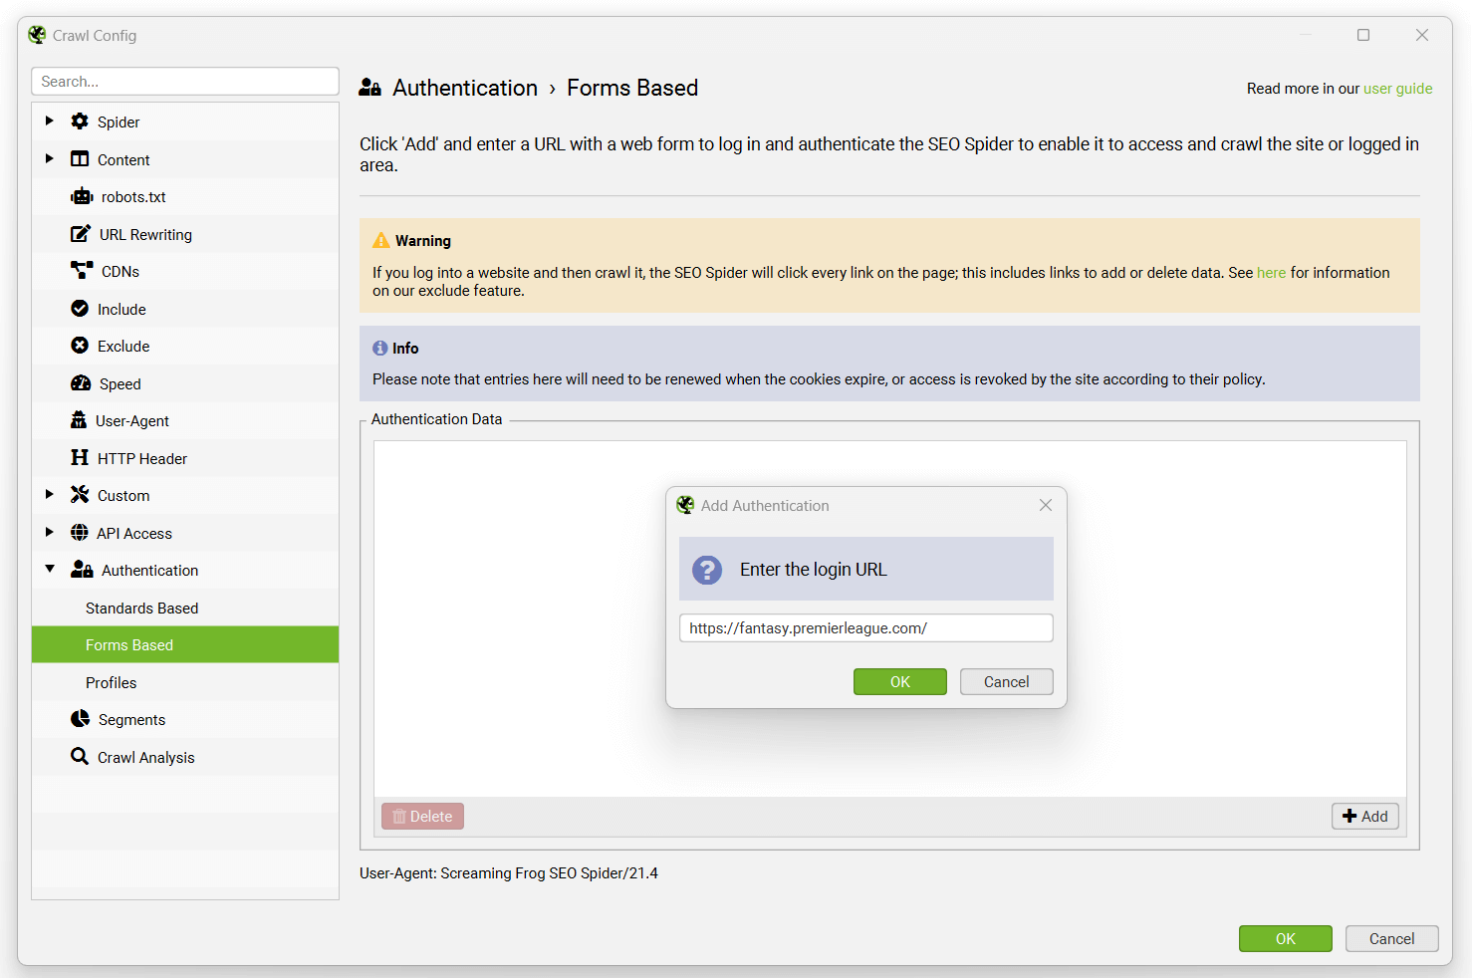Expand the API Access section

50,532
